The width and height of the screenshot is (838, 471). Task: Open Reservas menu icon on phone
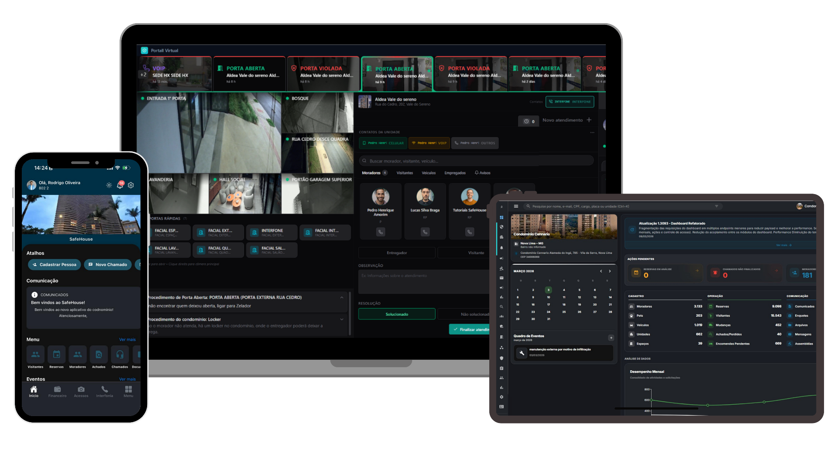point(57,355)
